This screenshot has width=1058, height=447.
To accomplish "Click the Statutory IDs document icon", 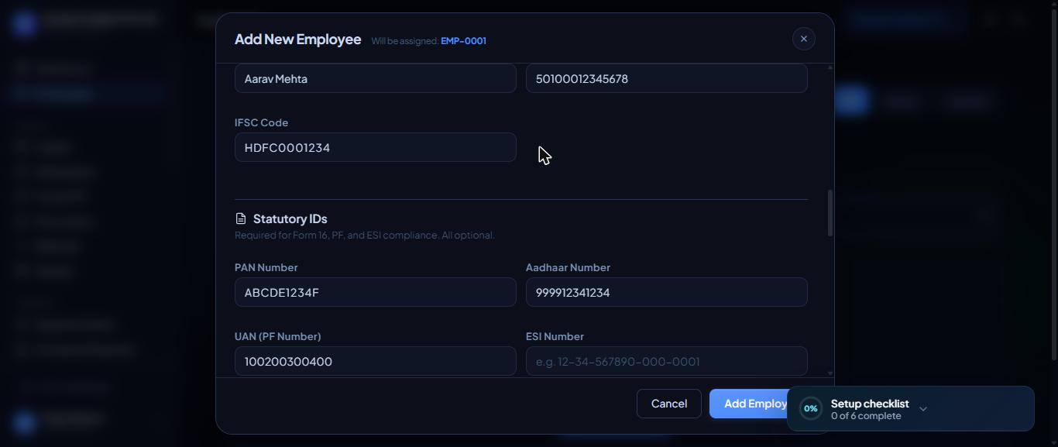I will [x=241, y=218].
